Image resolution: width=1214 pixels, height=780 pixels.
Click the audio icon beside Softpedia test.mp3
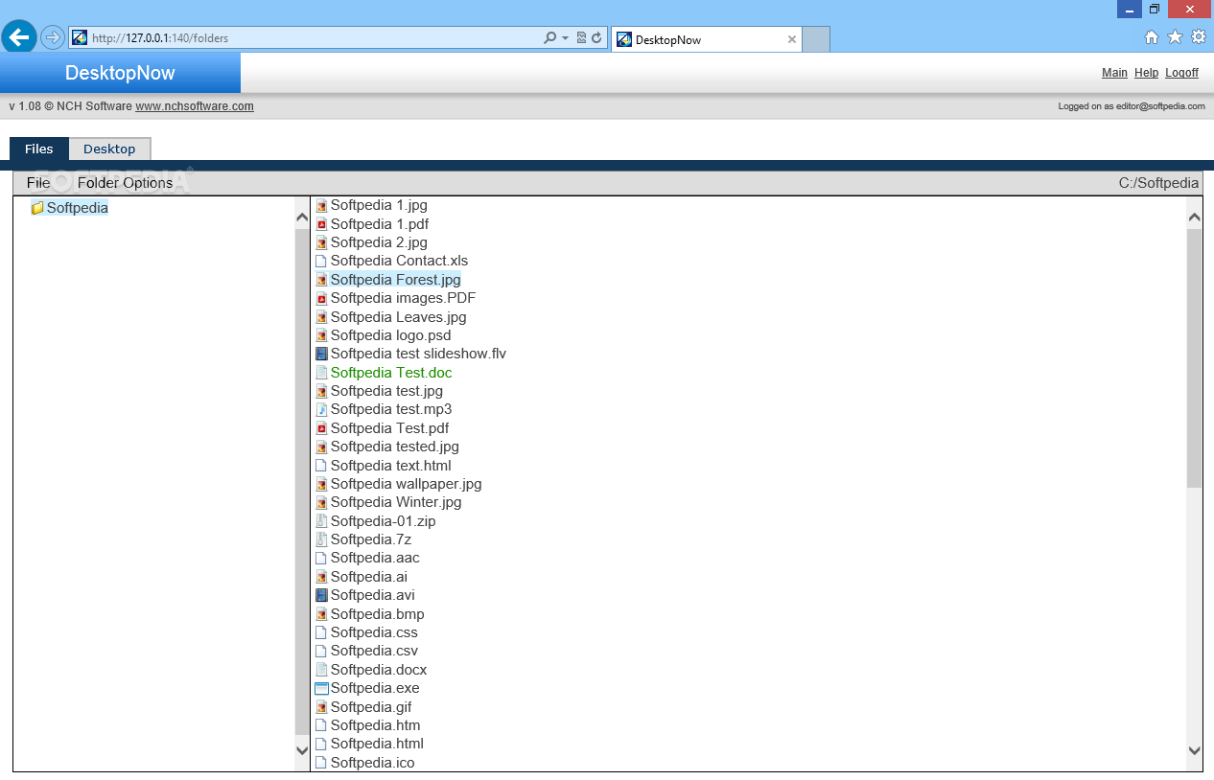[x=321, y=409]
